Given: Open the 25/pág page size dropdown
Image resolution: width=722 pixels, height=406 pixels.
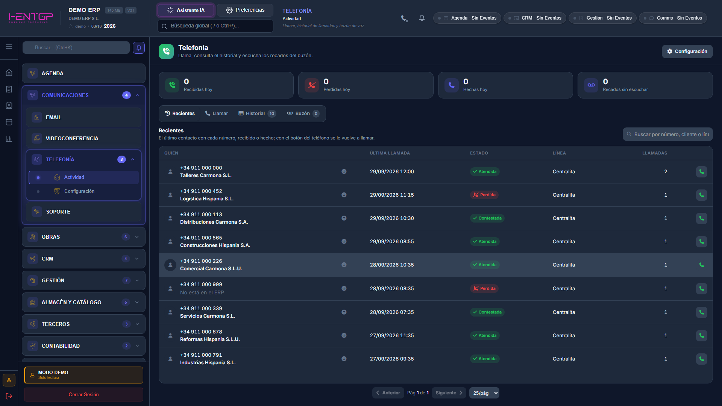Looking at the screenshot, I should coord(484,393).
